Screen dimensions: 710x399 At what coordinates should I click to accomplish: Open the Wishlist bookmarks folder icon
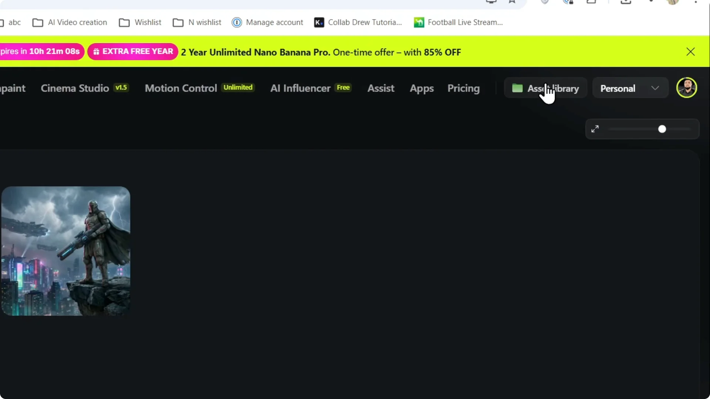tap(125, 23)
